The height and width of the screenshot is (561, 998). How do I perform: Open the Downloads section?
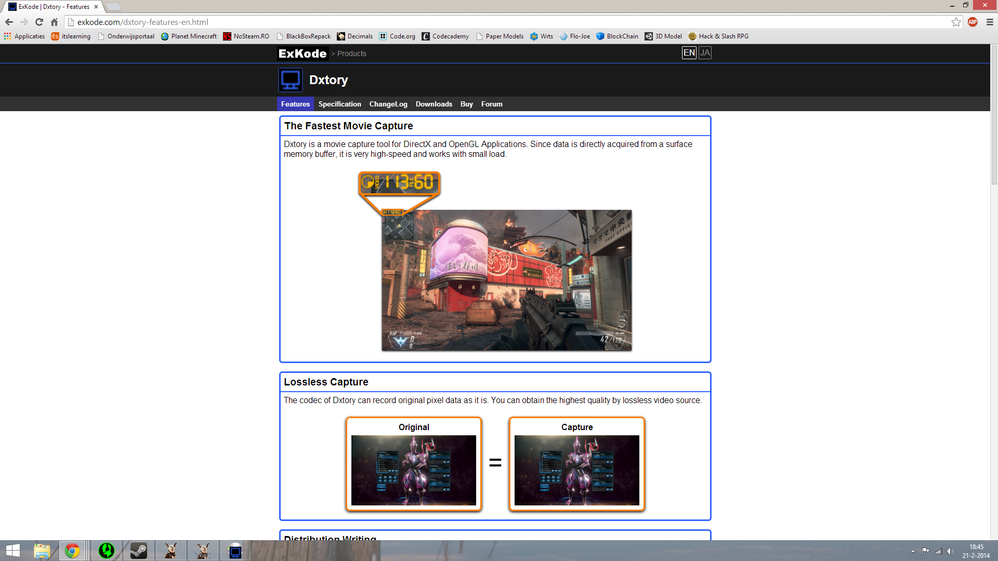tap(434, 104)
